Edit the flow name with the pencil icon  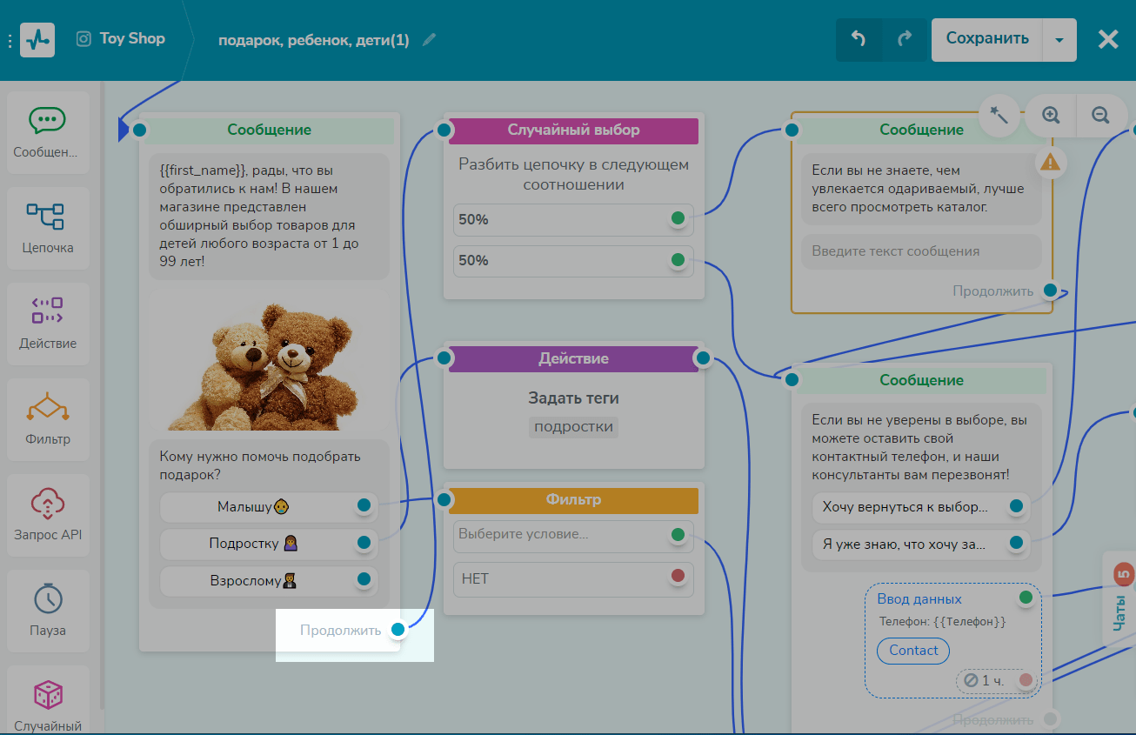tap(429, 40)
